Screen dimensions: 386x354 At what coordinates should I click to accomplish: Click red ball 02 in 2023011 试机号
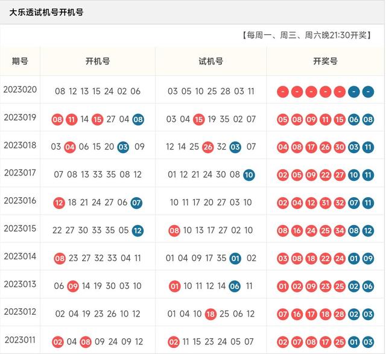click(174, 342)
